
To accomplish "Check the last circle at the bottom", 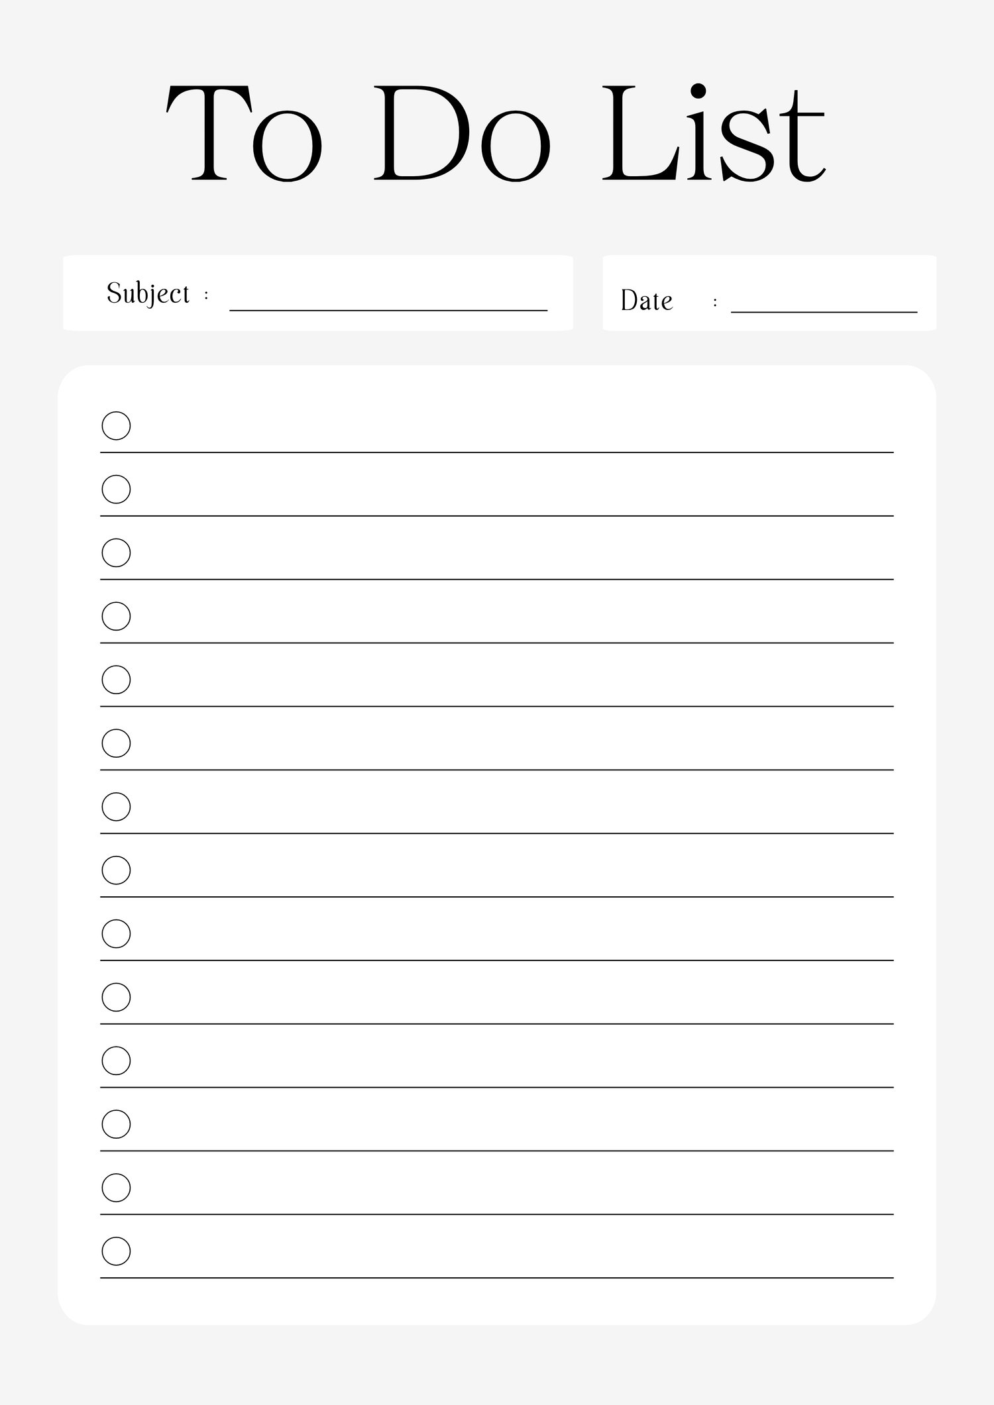I will coord(116,1251).
